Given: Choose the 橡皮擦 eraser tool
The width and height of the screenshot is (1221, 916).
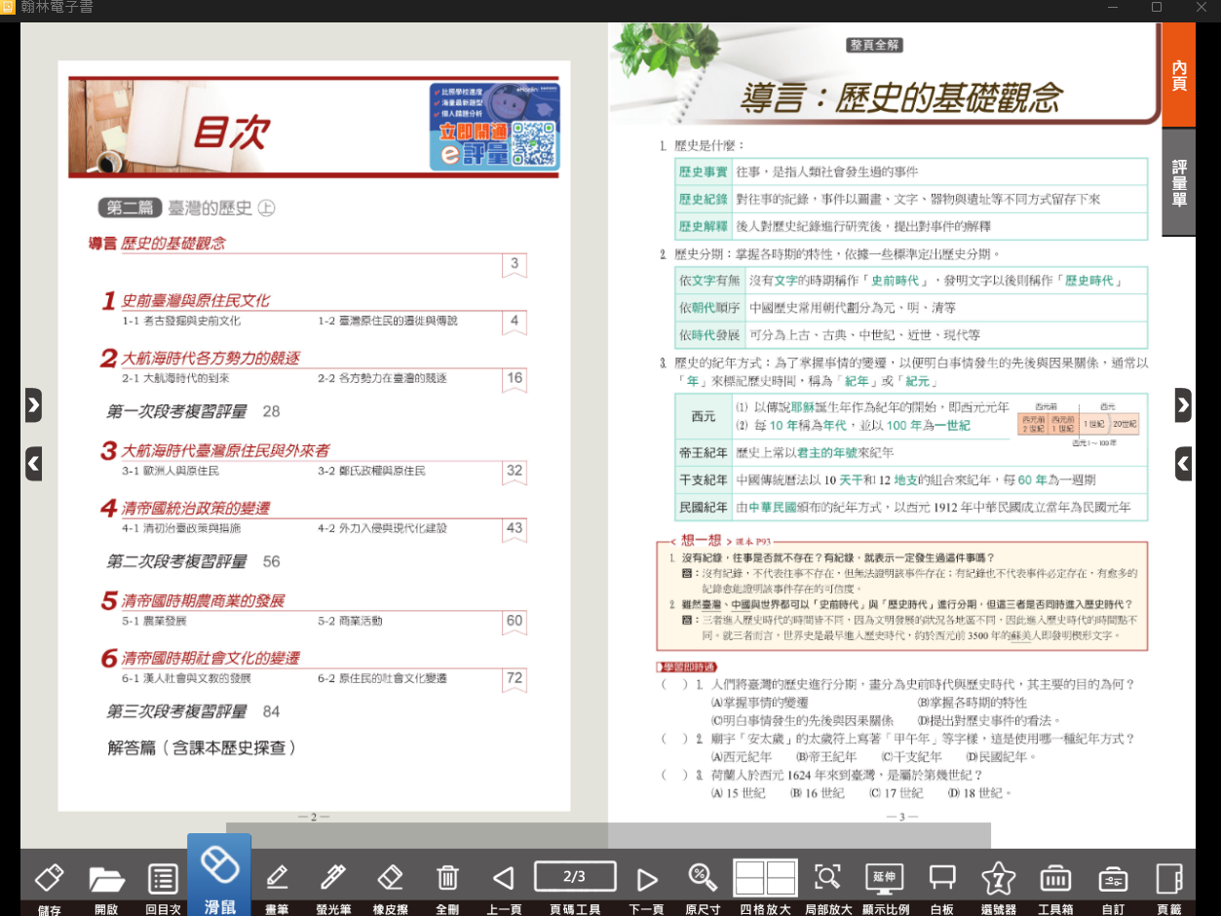Looking at the screenshot, I should click(390, 878).
